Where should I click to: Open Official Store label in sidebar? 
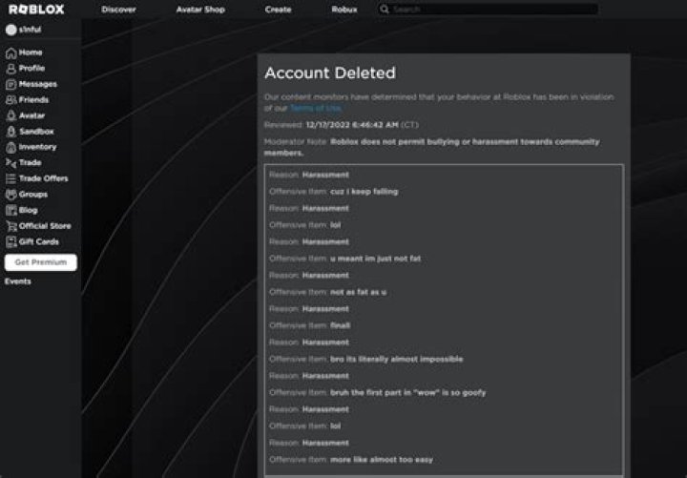click(45, 225)
